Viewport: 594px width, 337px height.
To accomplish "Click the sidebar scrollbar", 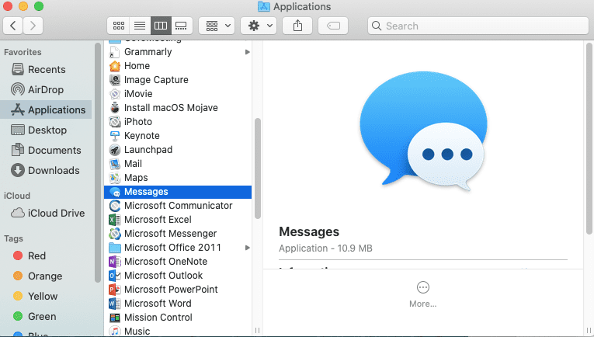I will pyautogui.click(x=98, y=163).
